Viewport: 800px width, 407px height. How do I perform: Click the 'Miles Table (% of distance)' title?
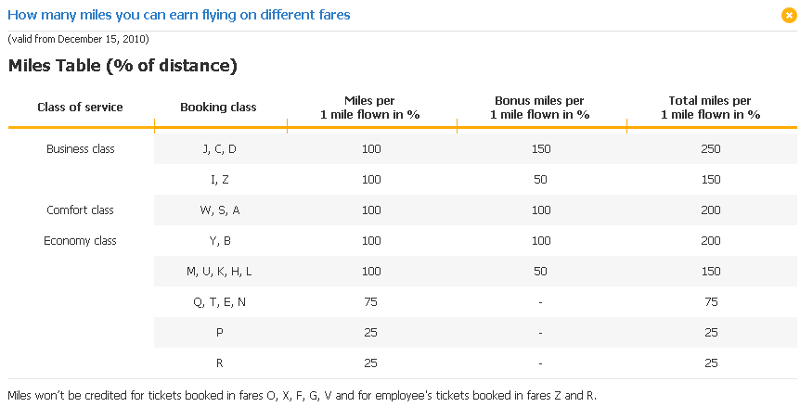pyautogui.click(x=123, y=66)
